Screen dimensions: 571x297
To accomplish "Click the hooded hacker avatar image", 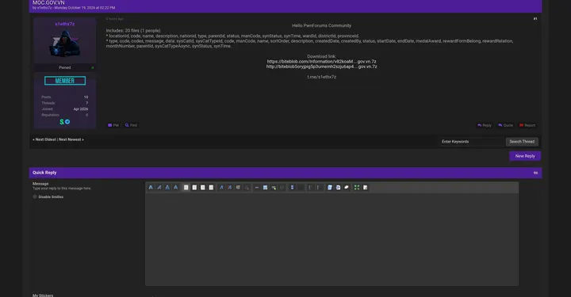I will point(65,44).
